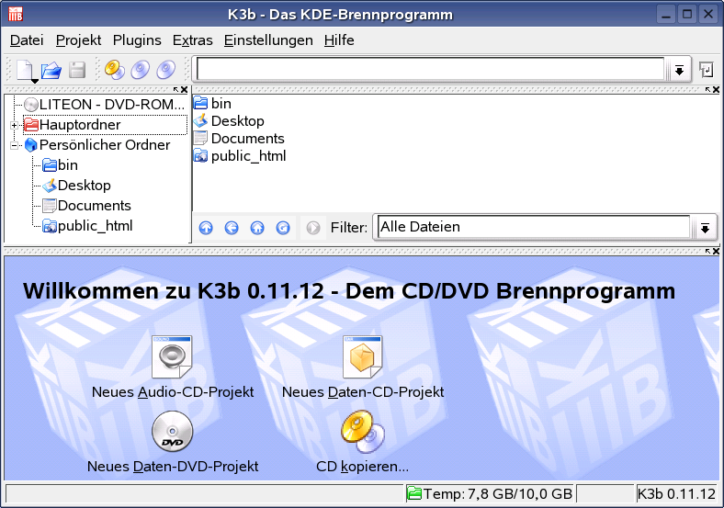The image size is (724, 508).
Task: Click CD kopieren... label
Action: click(x=363, y=467)
